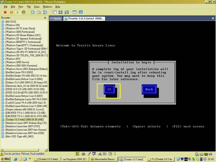Click the hard disk device icon in VMware status bar

point(197,154)
